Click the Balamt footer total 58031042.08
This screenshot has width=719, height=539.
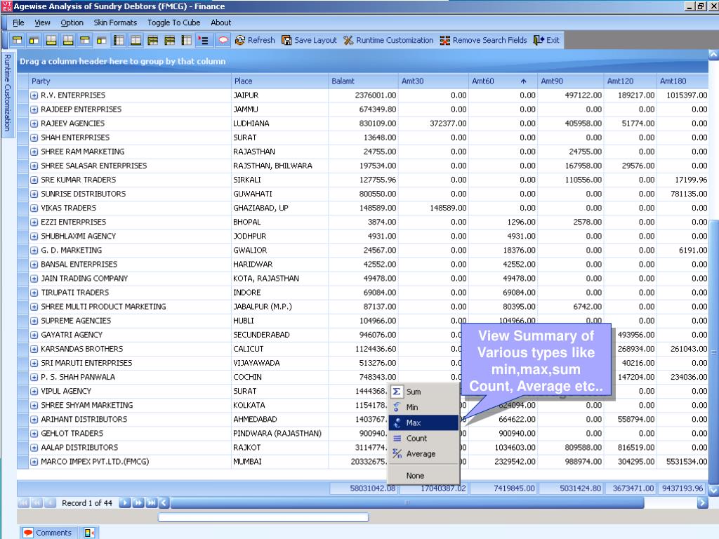363,488
